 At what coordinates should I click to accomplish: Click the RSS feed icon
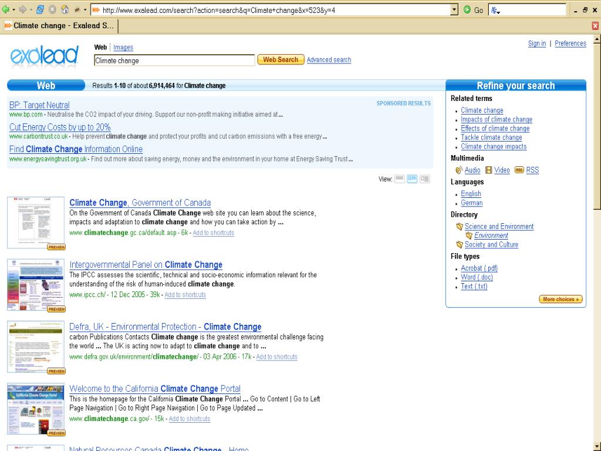pos(519,170)
